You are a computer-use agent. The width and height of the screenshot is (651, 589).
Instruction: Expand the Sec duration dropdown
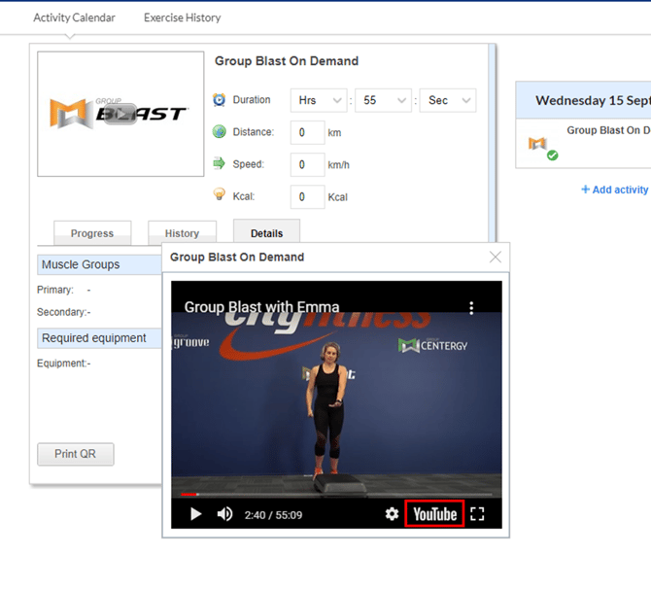tap(447, 100)
